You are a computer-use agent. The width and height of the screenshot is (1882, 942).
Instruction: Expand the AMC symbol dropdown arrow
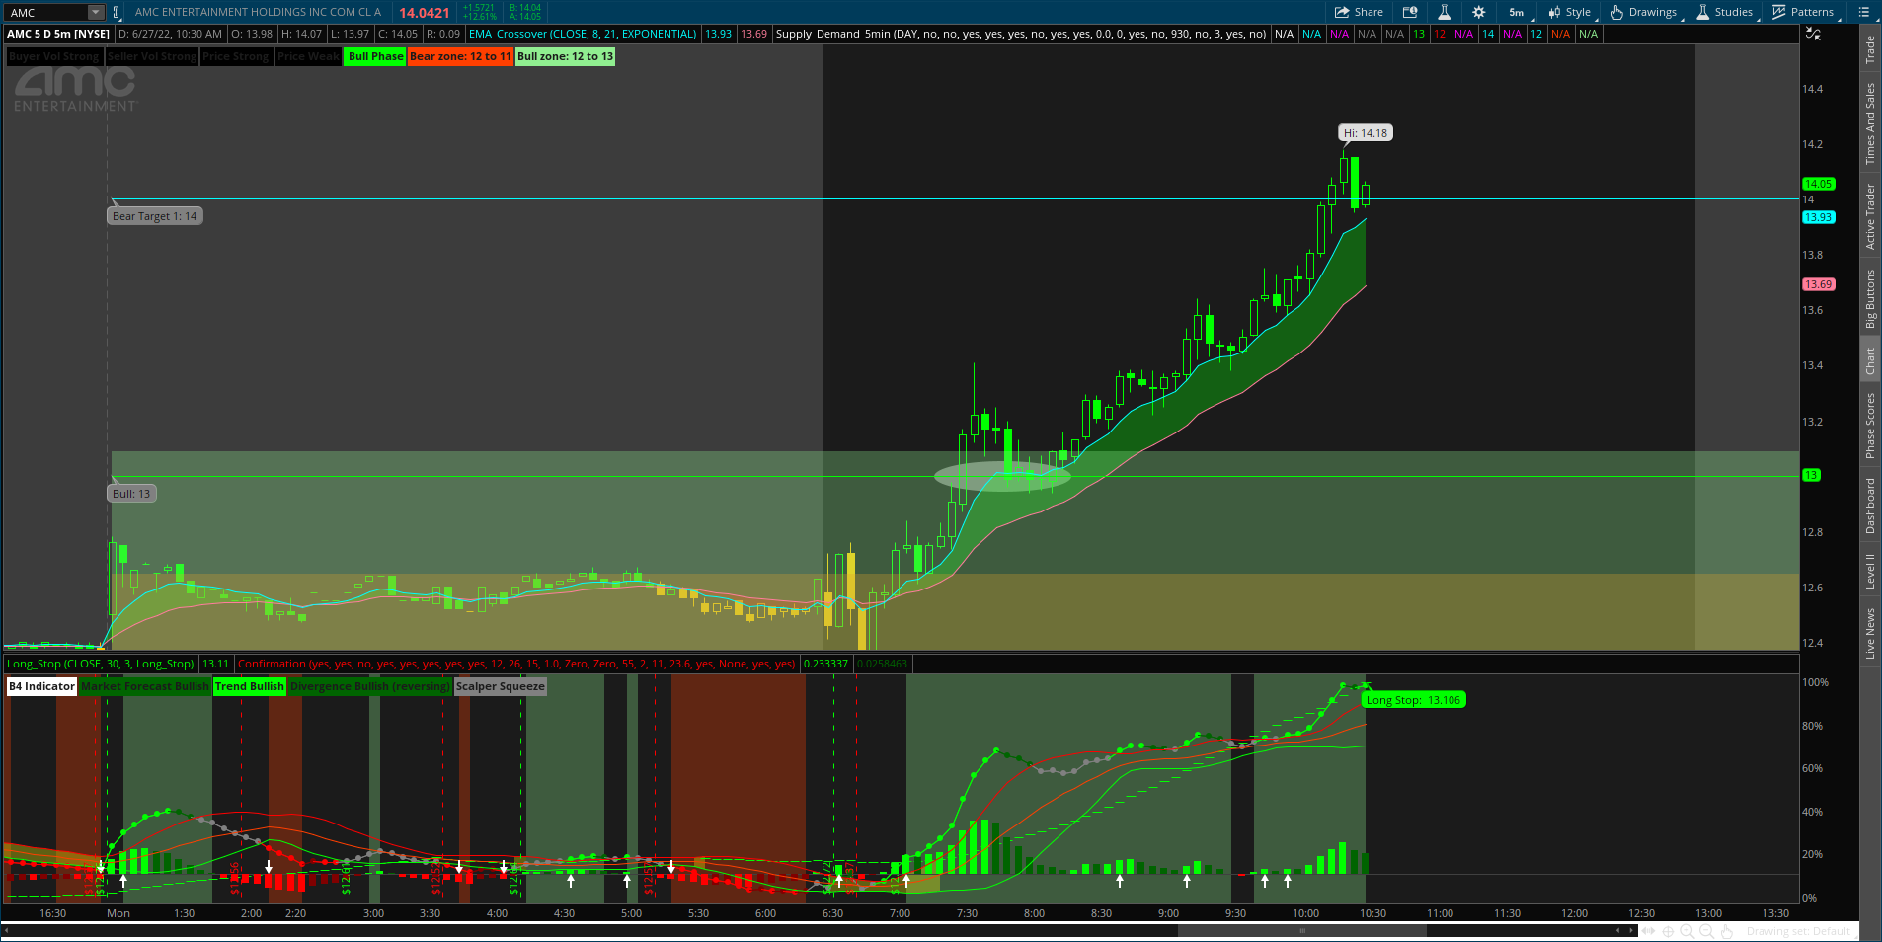(95, 12)
